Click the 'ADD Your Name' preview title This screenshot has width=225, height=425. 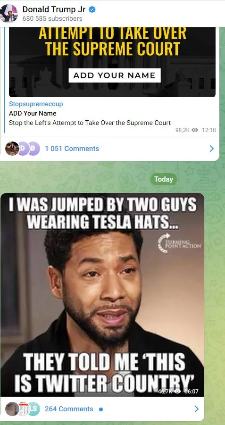click(33, 113)
